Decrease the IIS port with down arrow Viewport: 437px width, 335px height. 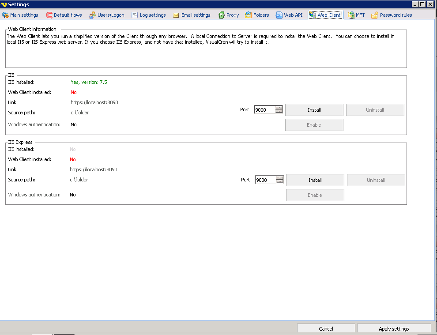pos(279,112)
